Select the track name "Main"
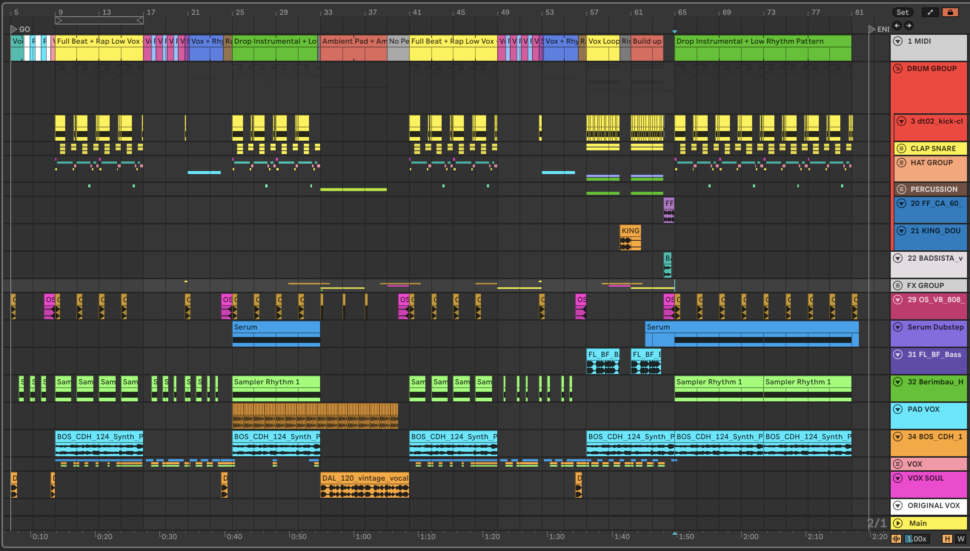 (918, 523)
